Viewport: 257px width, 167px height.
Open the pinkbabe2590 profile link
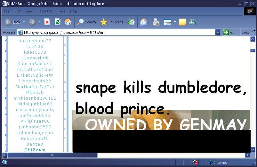tap(35, 127)
